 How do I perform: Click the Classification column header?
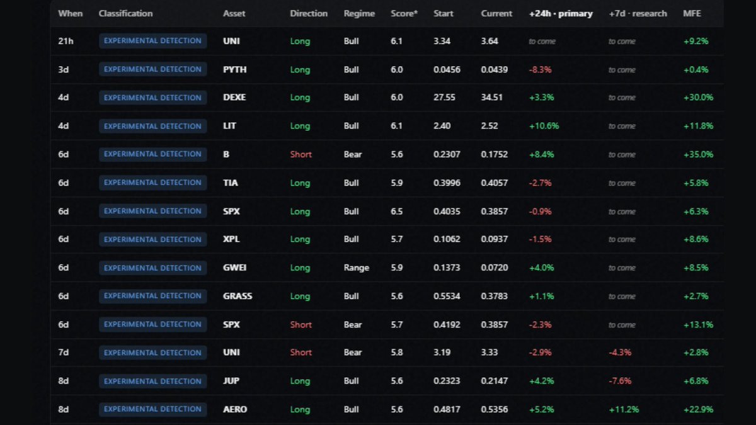coord(125,13)
